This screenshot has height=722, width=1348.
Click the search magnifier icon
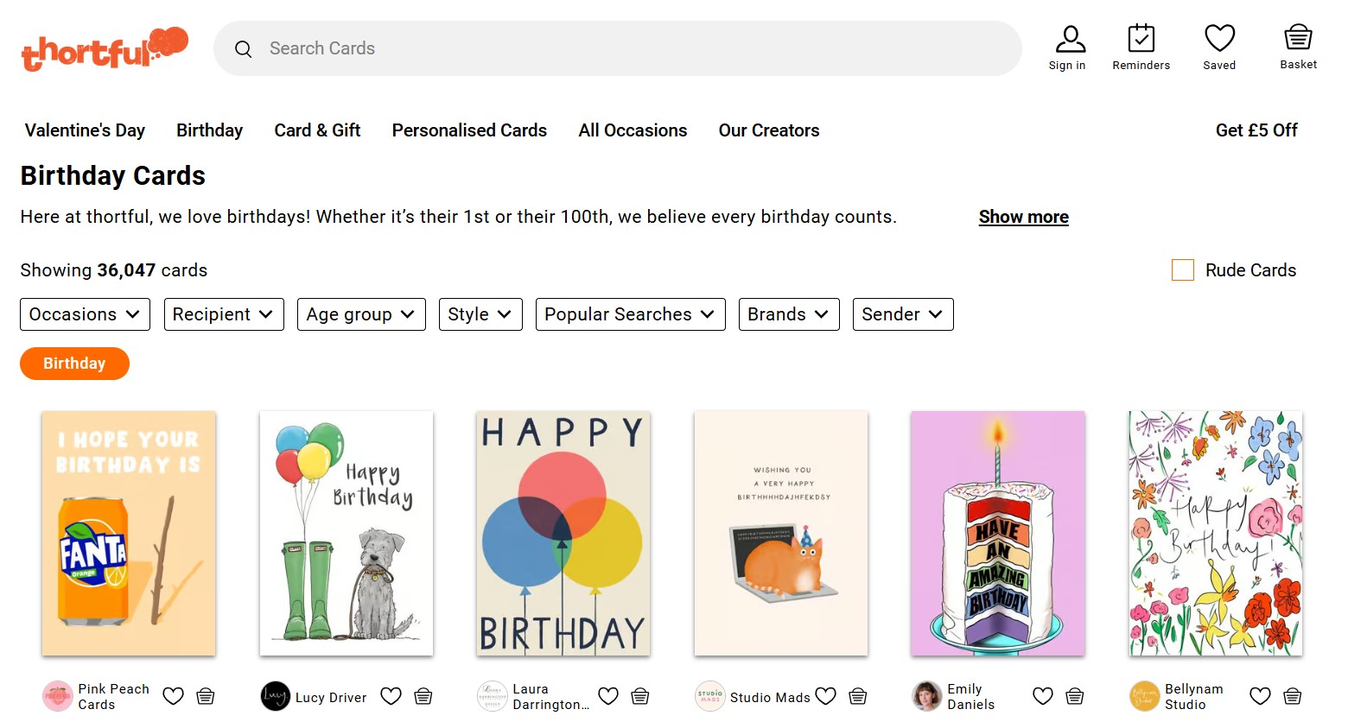click(x=244, y=48)
